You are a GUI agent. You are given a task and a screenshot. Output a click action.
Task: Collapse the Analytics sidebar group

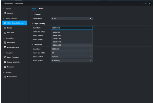tap(4, 53)
